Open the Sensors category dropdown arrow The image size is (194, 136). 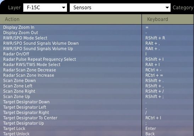[x=167, y=8]
